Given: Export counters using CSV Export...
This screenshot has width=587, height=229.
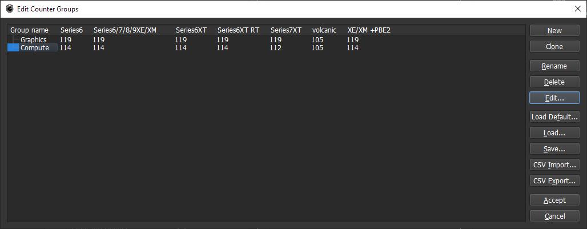Looking at the screenshot, I should click(x=554, y=181).
